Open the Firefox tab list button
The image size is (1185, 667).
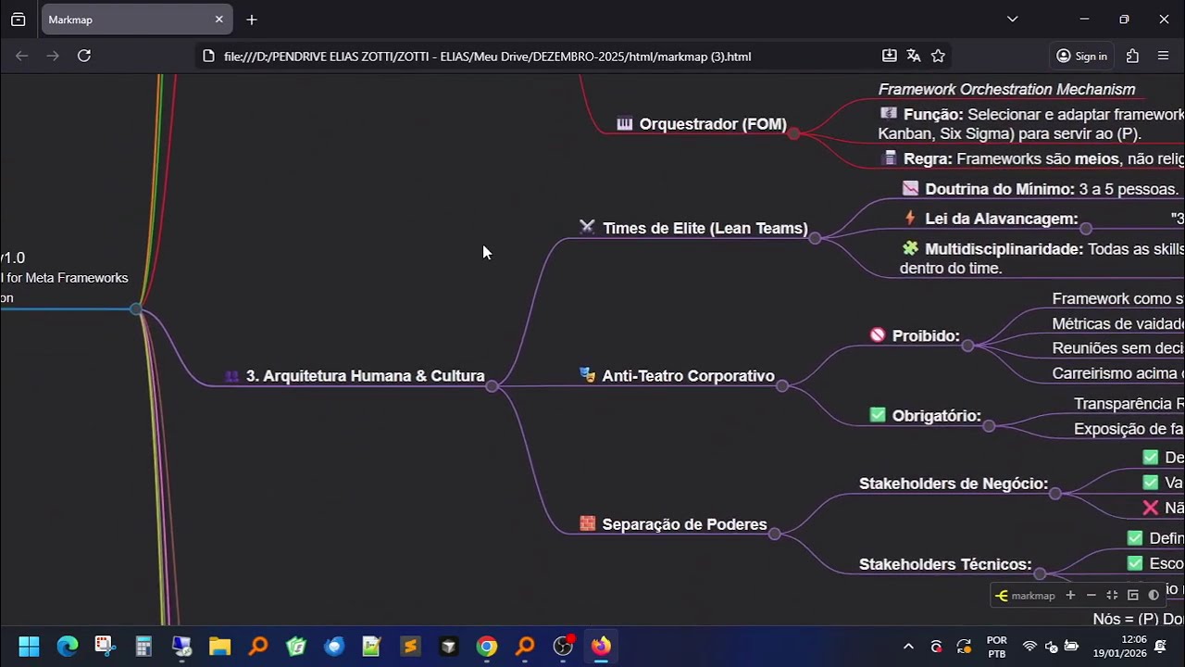[18, 19]
